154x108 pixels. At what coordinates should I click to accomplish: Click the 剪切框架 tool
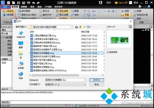tap(24, 11)
